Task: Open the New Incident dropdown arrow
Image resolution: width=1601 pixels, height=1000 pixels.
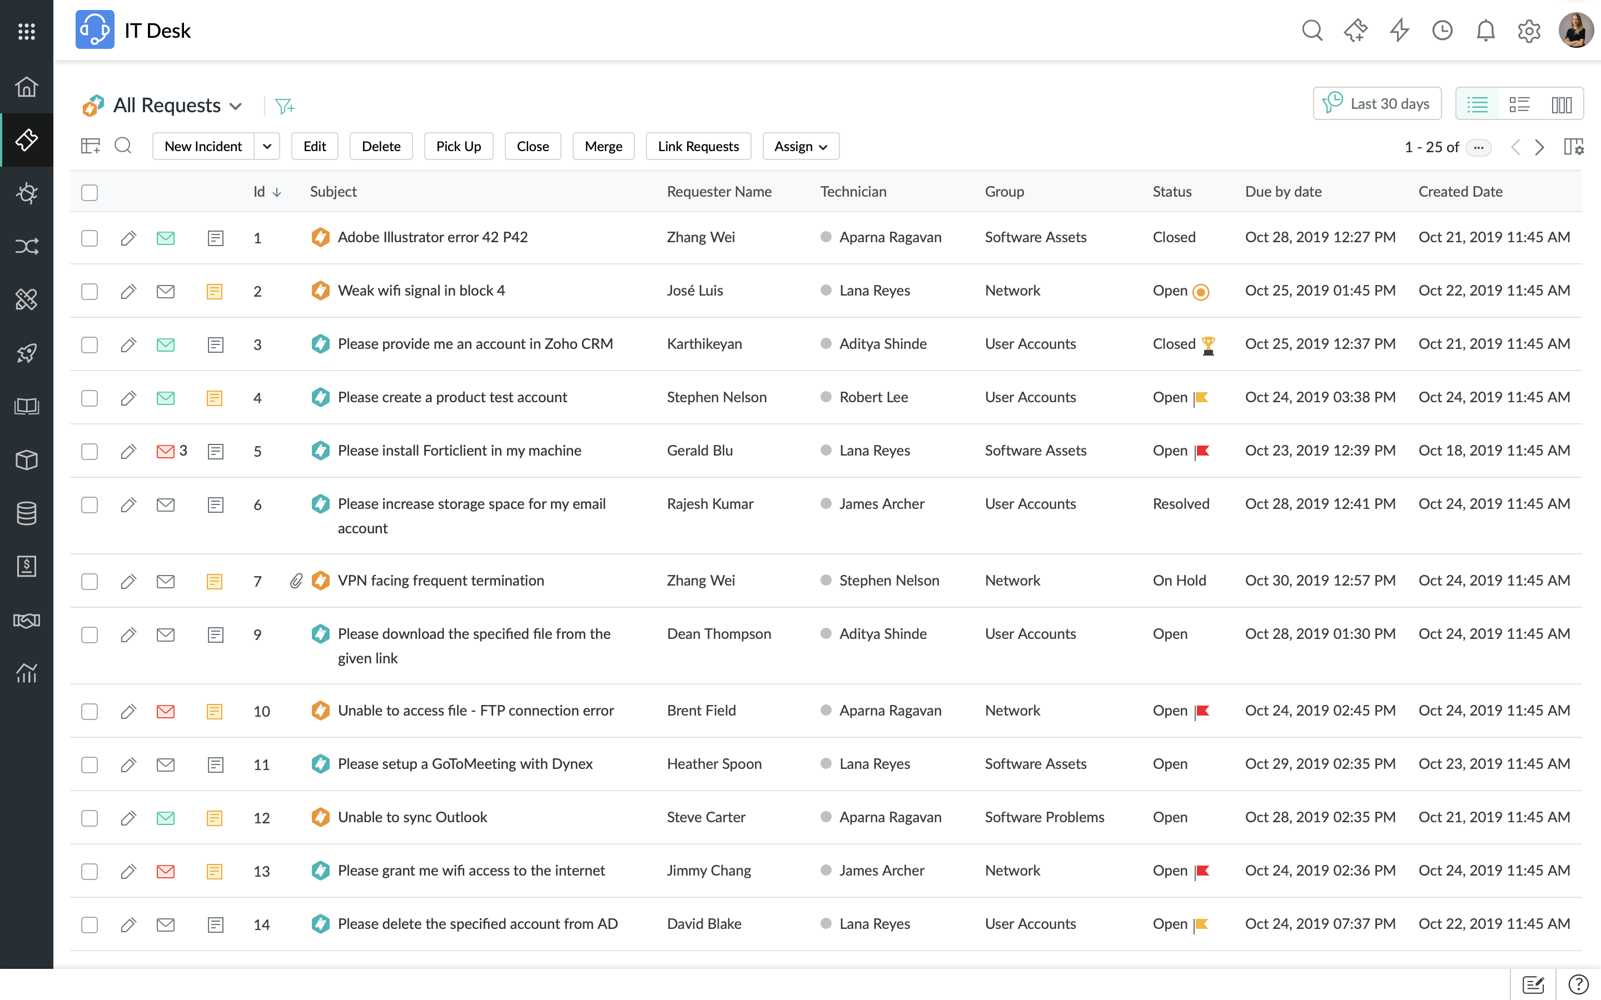Action: [267, 146]
